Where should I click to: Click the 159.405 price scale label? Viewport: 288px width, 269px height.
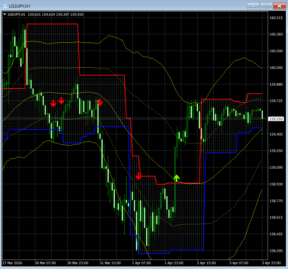point(276,134)
